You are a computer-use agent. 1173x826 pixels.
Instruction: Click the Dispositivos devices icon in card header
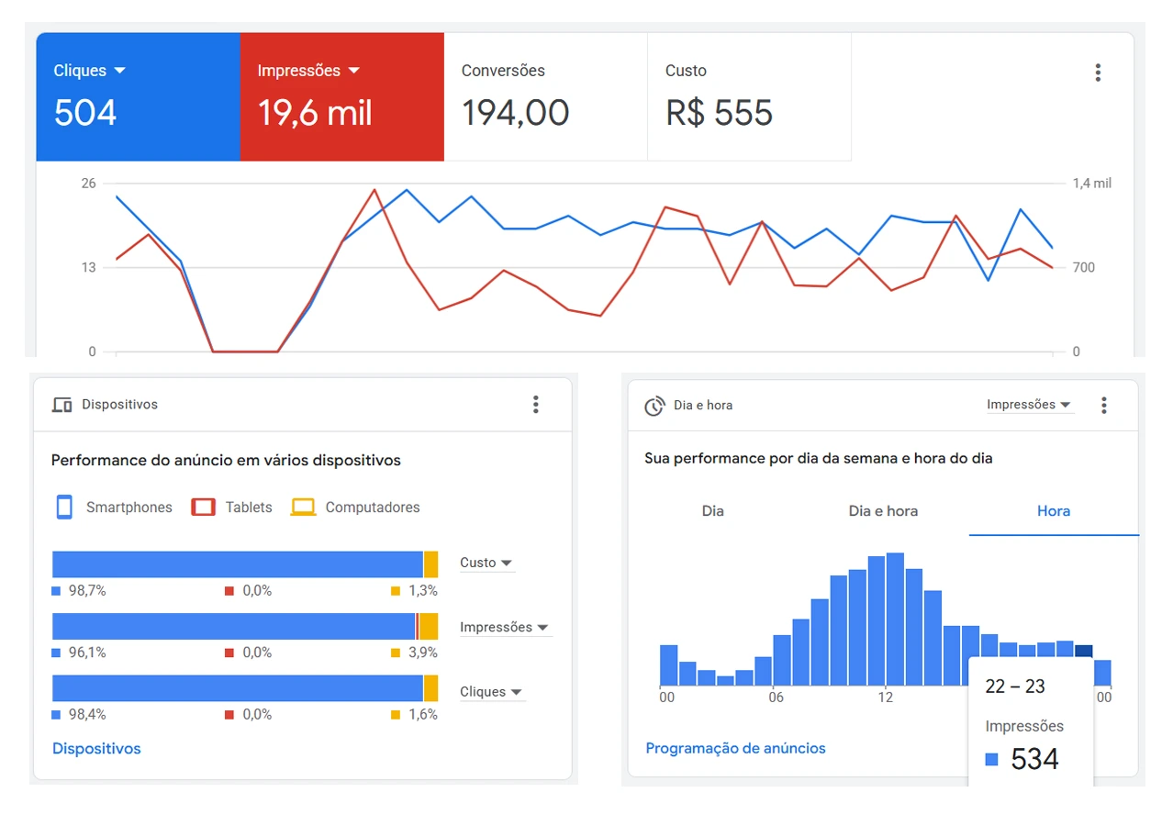click(x=62, y=405)
